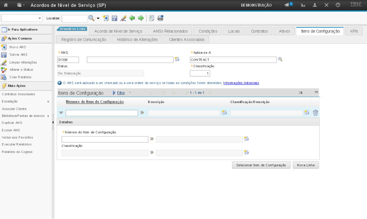
Task: Switch to the Condições tab
Action: (208, 31)
